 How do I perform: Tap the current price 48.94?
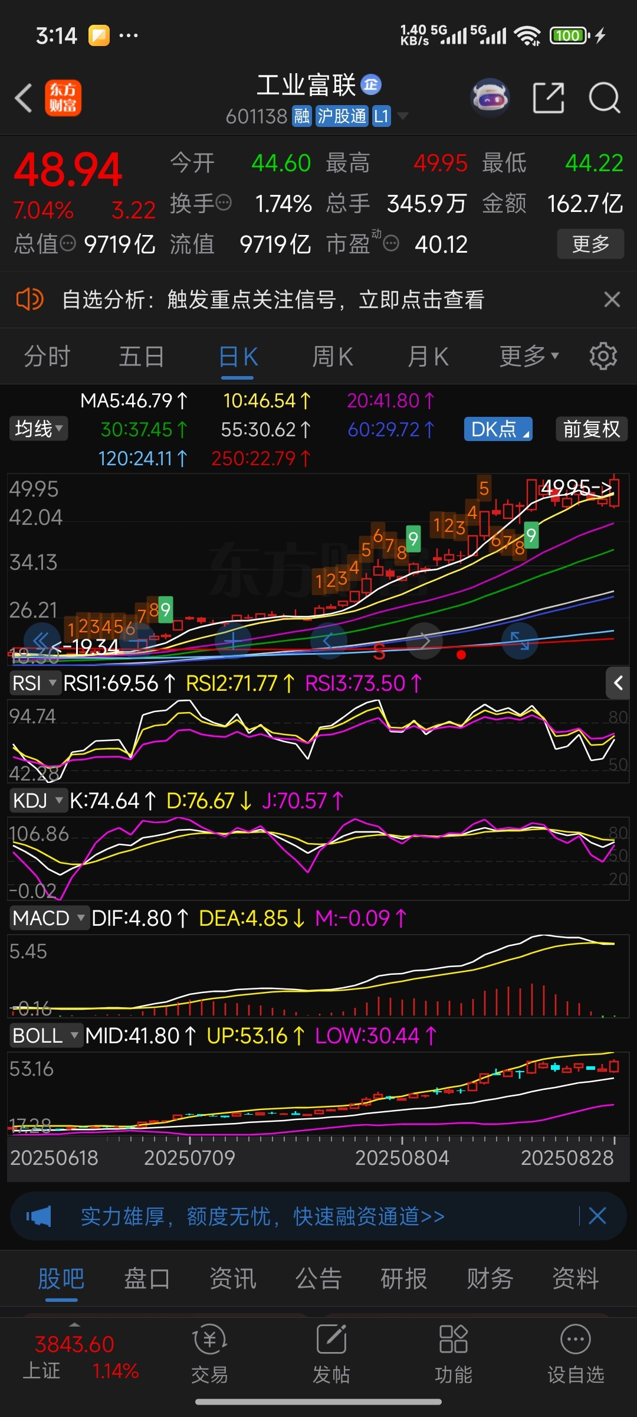coord(68,170)
